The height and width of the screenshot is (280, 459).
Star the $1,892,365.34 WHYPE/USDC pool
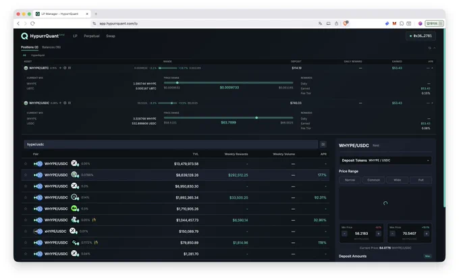pyautogui.click(x=26, y=198)
